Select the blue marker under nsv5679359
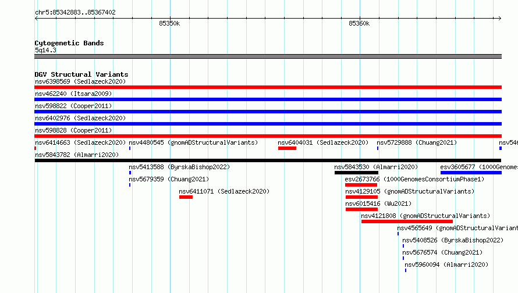This screenshot has height=293, width=518. click(130, 185)
